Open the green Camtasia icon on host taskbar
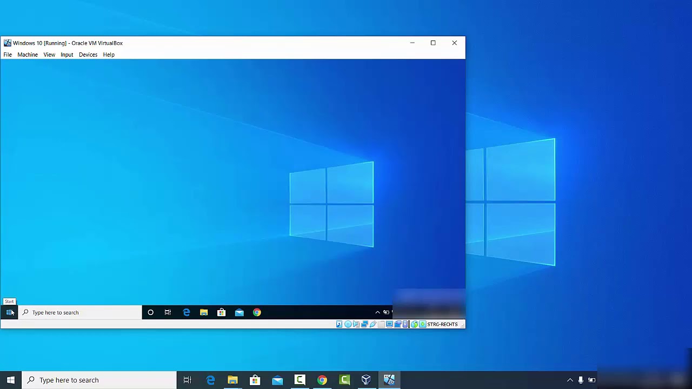 (344, 380)
